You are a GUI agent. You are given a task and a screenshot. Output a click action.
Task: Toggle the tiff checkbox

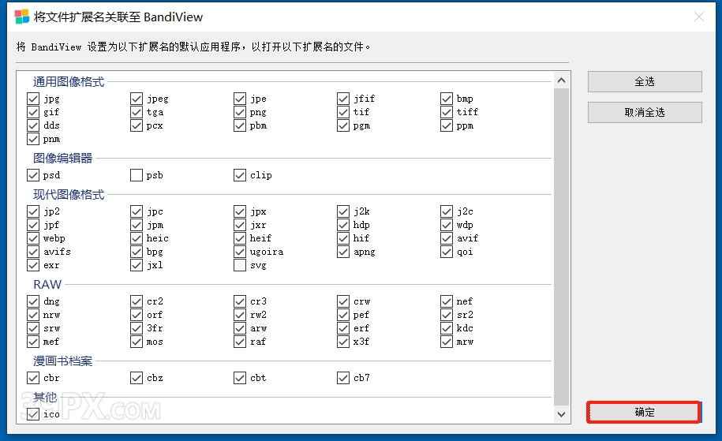pos(447,112)
